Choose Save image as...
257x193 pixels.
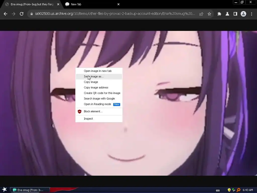(x=99, y=76)
